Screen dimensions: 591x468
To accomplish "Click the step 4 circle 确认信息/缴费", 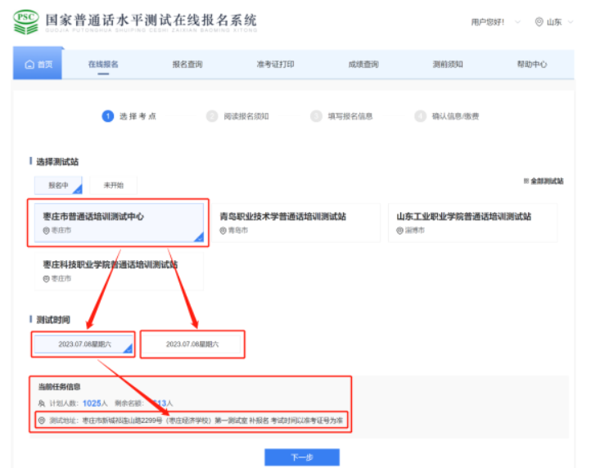I will [420, 116].
